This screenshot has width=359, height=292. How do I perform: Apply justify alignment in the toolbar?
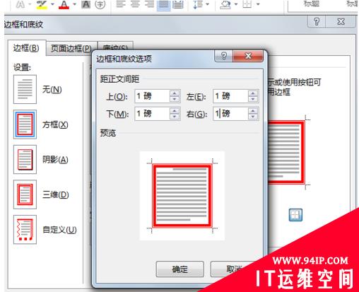[163, 4]
